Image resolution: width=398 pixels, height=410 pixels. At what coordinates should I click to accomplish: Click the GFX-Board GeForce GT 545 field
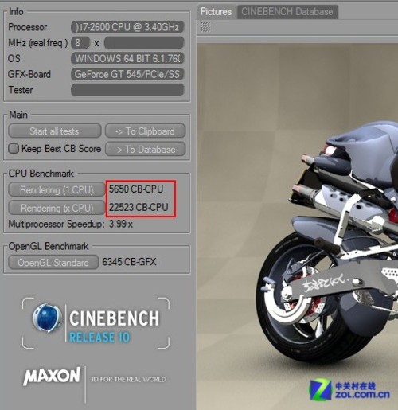[127, 74]
